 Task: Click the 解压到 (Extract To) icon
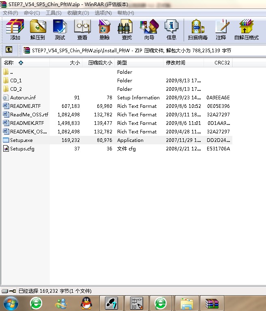[37, 30]
